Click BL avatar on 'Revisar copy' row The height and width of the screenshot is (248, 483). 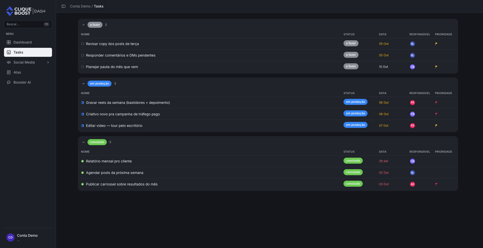click(412, 44)
